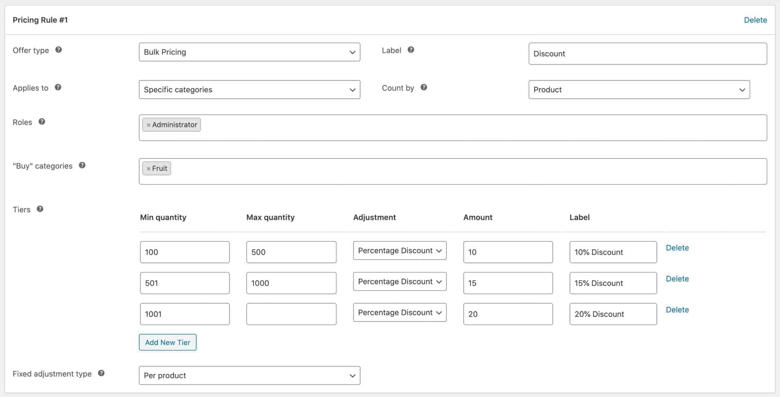Screen dimensions: 780x397
Task: Expand the Count by Product dropdown
Action: [x=639, y=90]
